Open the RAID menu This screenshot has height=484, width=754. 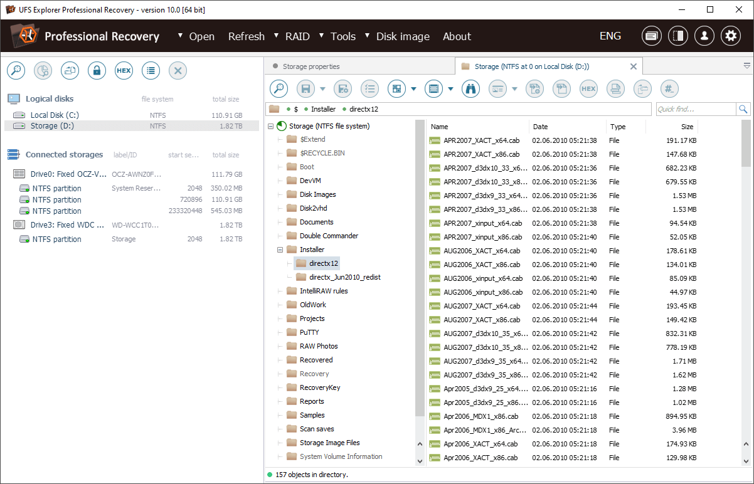click(297, 36)
